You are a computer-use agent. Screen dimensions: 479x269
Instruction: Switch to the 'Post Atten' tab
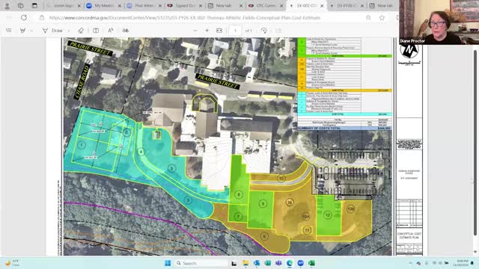pos(144,5)
